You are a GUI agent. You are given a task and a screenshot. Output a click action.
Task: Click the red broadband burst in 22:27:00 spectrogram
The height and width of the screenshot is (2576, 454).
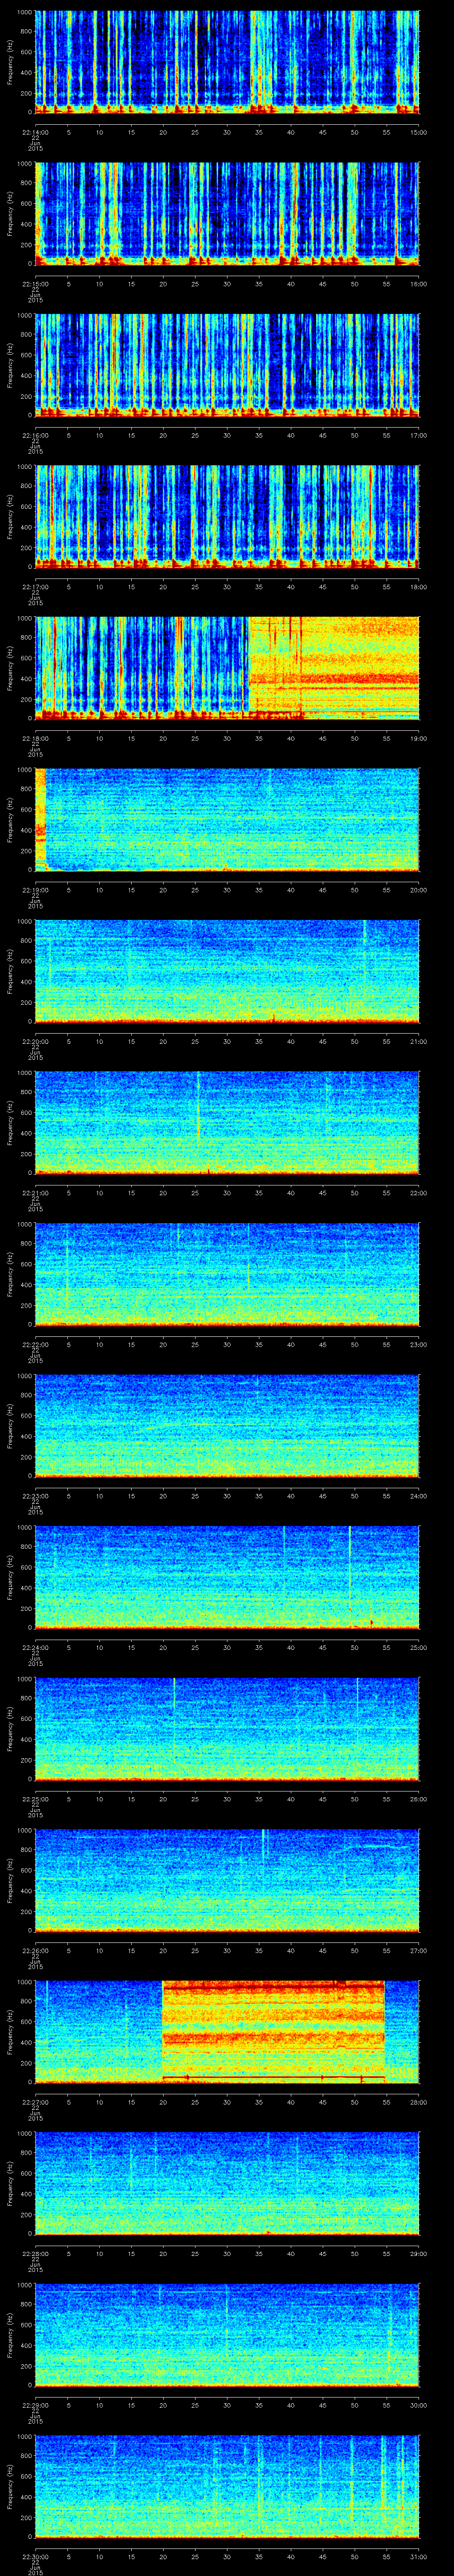pos(274,2032)
